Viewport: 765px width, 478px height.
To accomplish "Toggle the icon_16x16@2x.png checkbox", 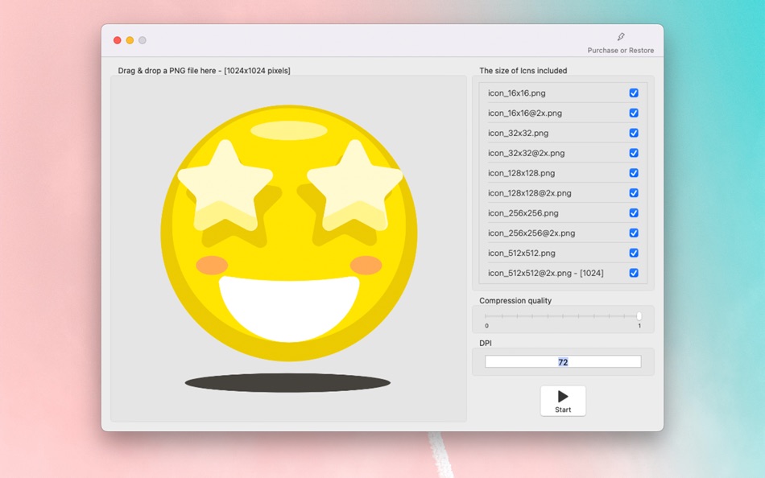I will (x=634, y=113).
